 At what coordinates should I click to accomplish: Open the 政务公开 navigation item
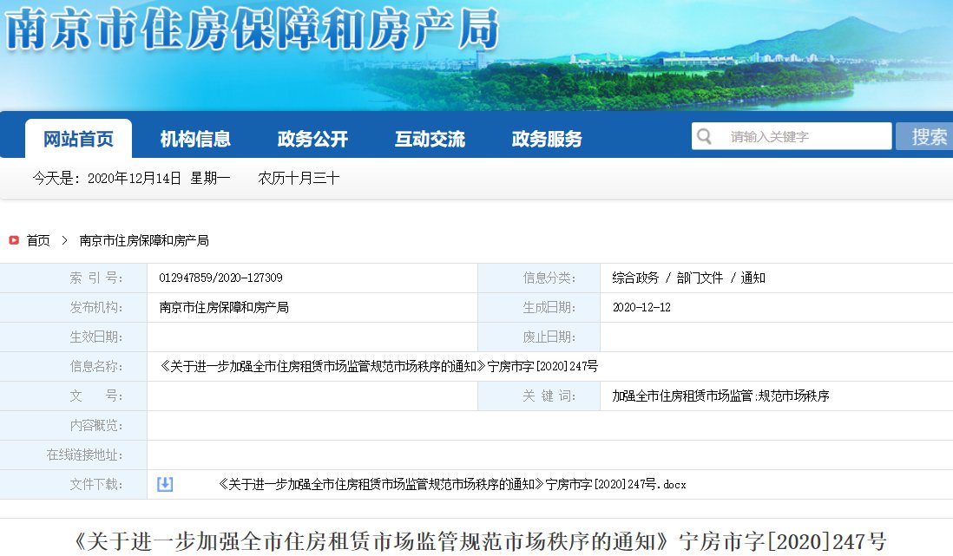coord(312,139)
